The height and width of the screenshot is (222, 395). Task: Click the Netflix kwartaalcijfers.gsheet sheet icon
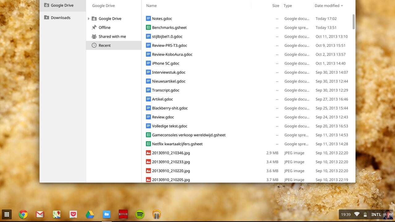coord(148,144)
